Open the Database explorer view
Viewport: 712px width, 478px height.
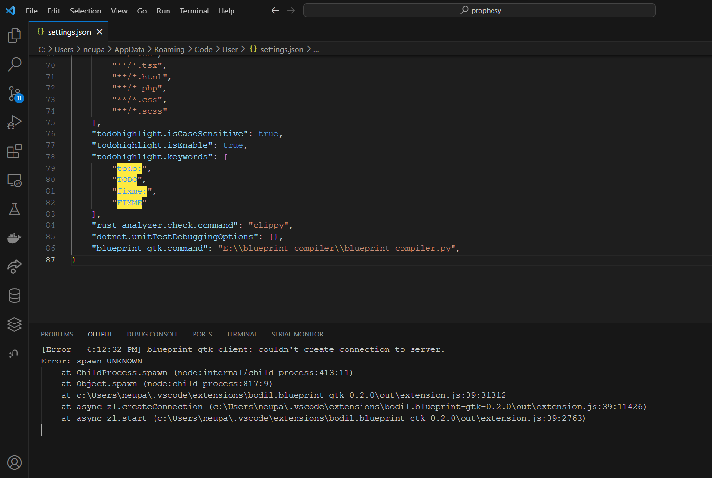(14, 296)
